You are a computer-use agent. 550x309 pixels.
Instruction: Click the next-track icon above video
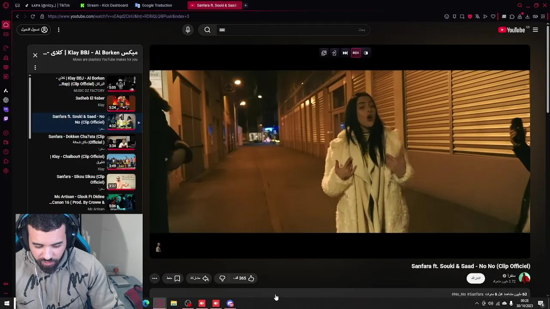(x=345, y=53)
